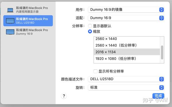Choose the 显示器默认 resolution radio button

[x=90, y=26]
